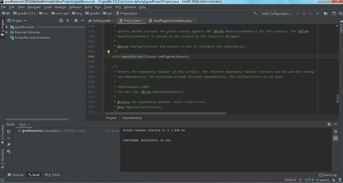This screenshot has height=183, width=343.
Task: Switch to JavaPluginConvention.java tab
Action: tap(172, 21)
